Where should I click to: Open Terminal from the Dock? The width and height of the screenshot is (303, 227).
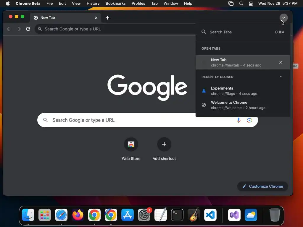[177, 215]
